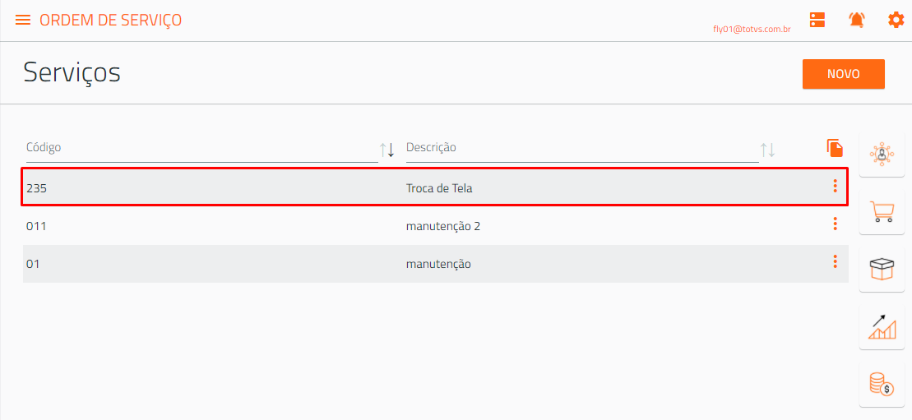Open the notifications bell
Image resolution: width=912 pixels, height=420 pixels.
coord(856,20)
